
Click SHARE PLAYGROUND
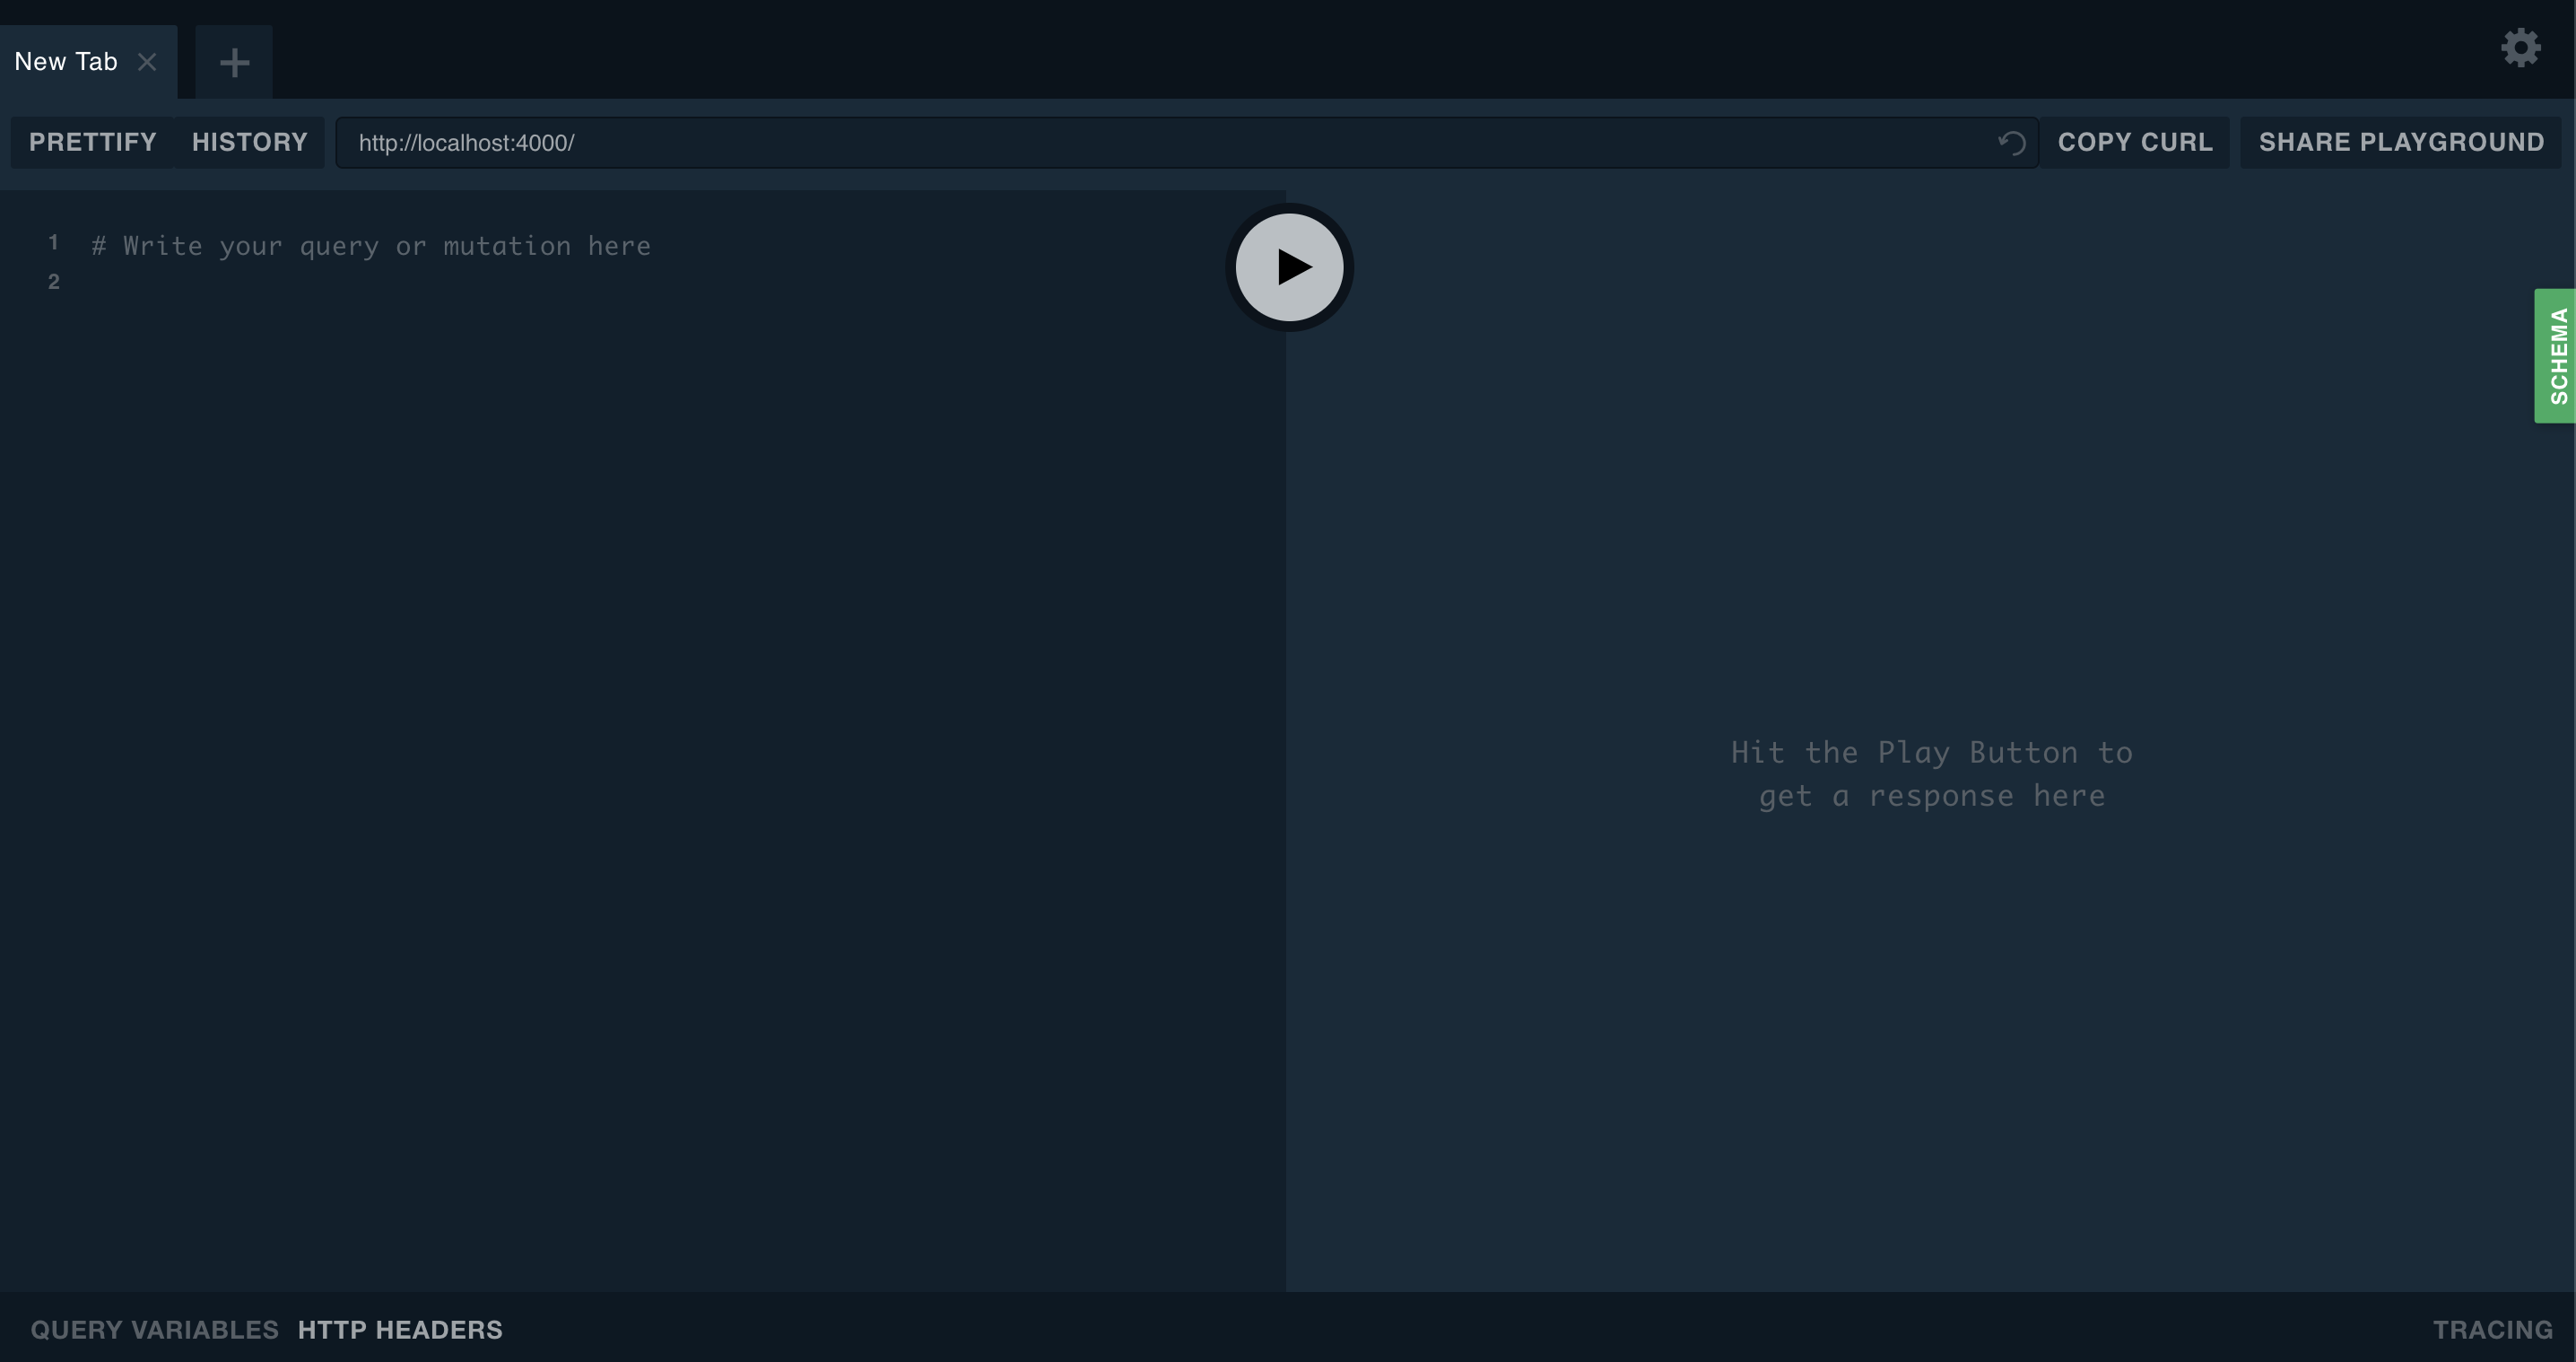(2401, 142)
